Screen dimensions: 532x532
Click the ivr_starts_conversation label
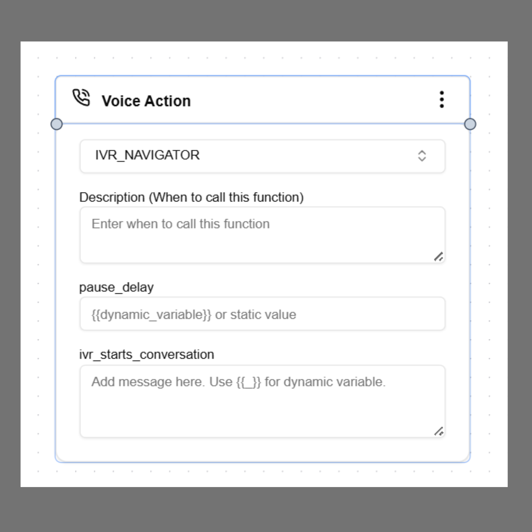pos(147,354)
